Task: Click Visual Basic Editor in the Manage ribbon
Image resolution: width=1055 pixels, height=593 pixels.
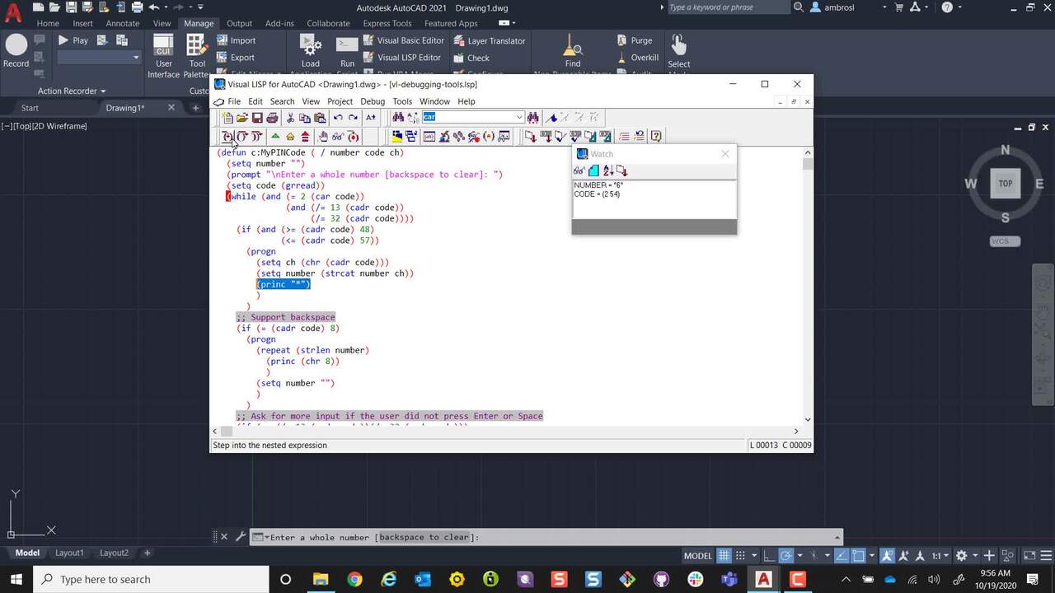Action: pos(409,40)
